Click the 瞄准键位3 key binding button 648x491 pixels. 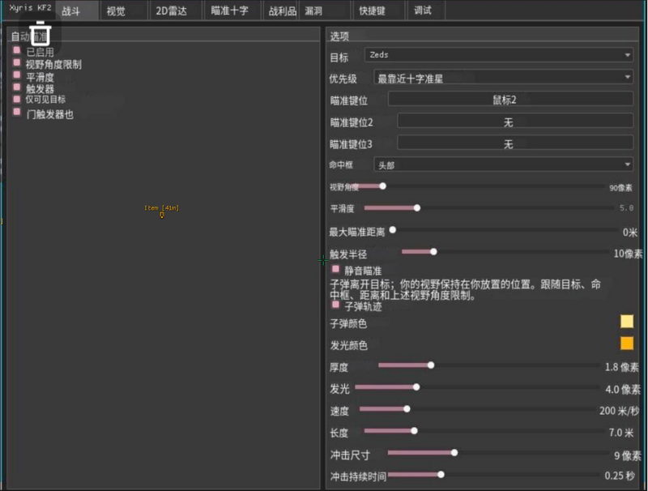(515, 143)
